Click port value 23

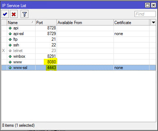[x=53, y=51]
